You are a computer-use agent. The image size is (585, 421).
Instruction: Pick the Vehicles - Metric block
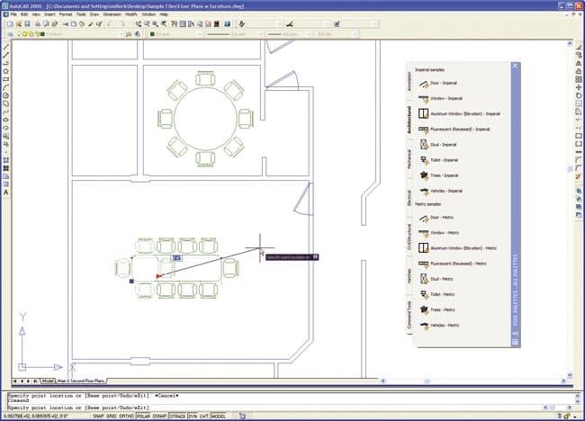click(x=439, y=325)
